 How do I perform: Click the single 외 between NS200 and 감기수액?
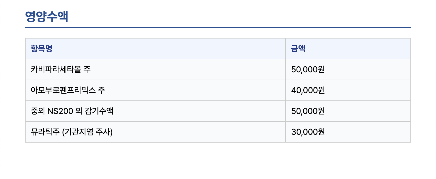79,111
